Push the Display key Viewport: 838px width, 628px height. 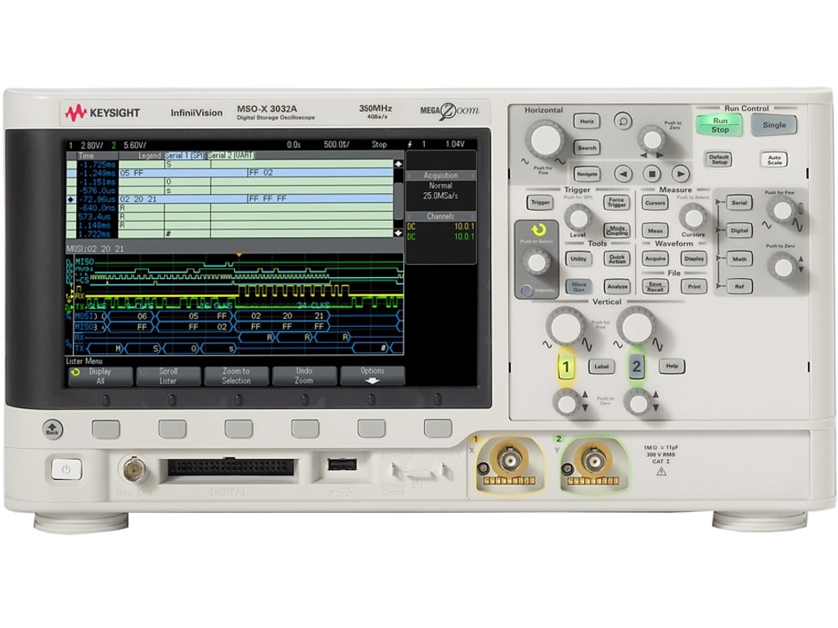coord(694,259)
